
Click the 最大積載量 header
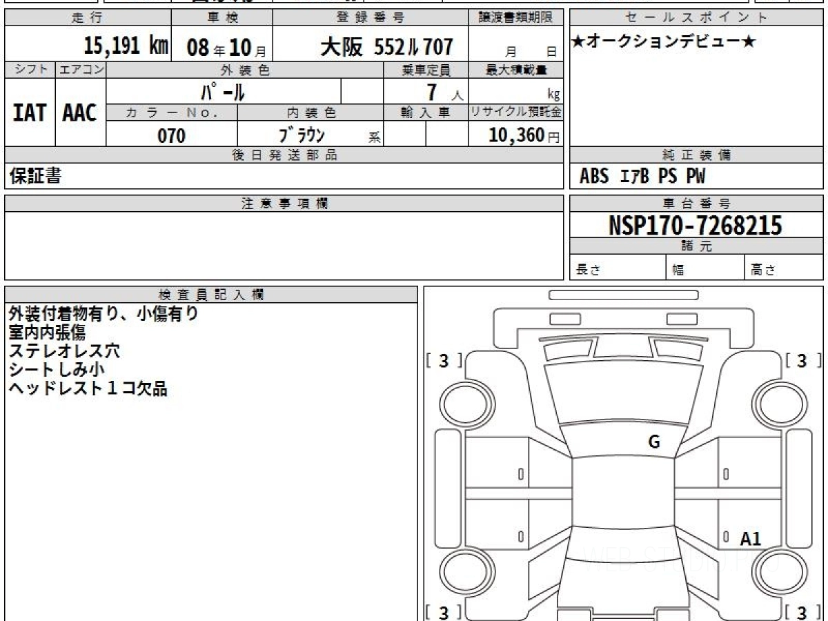516,70
